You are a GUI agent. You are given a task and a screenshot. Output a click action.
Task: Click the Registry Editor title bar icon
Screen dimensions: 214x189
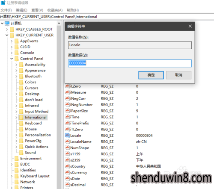pos(3,3)
